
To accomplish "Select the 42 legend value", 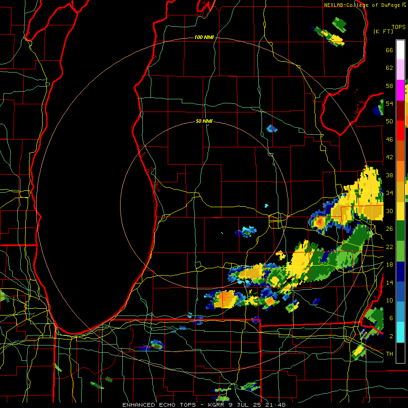I will [x=389, y=157].
